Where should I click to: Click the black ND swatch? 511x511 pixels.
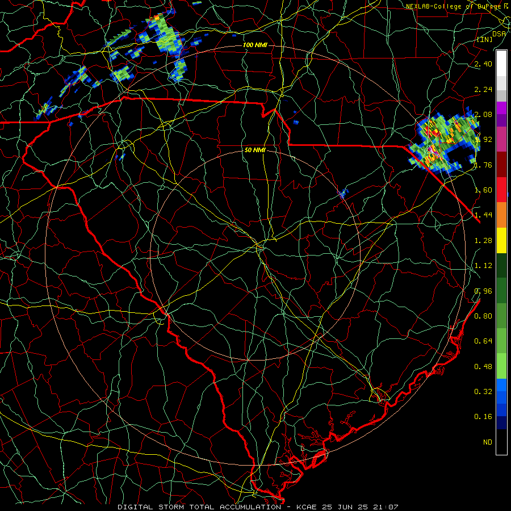click(x=501, y=442)
